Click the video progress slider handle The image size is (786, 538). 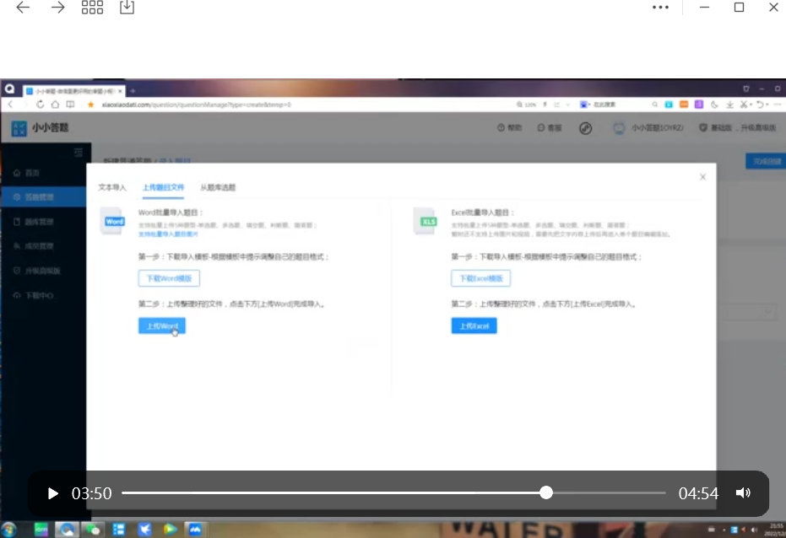(x=546, y=492)
